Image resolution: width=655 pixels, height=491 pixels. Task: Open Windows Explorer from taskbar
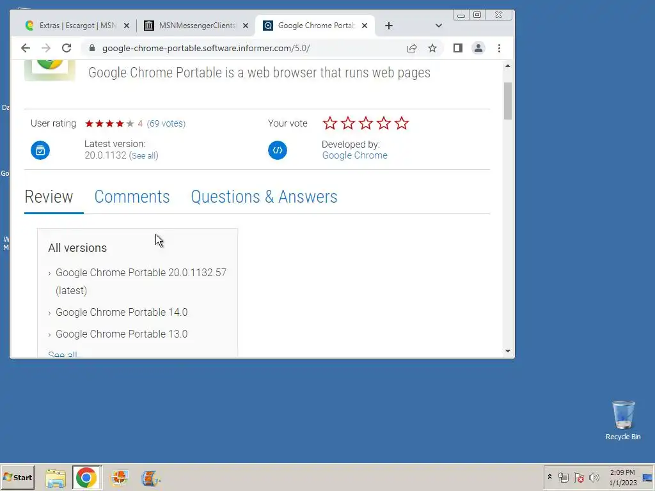coord(56,478)
